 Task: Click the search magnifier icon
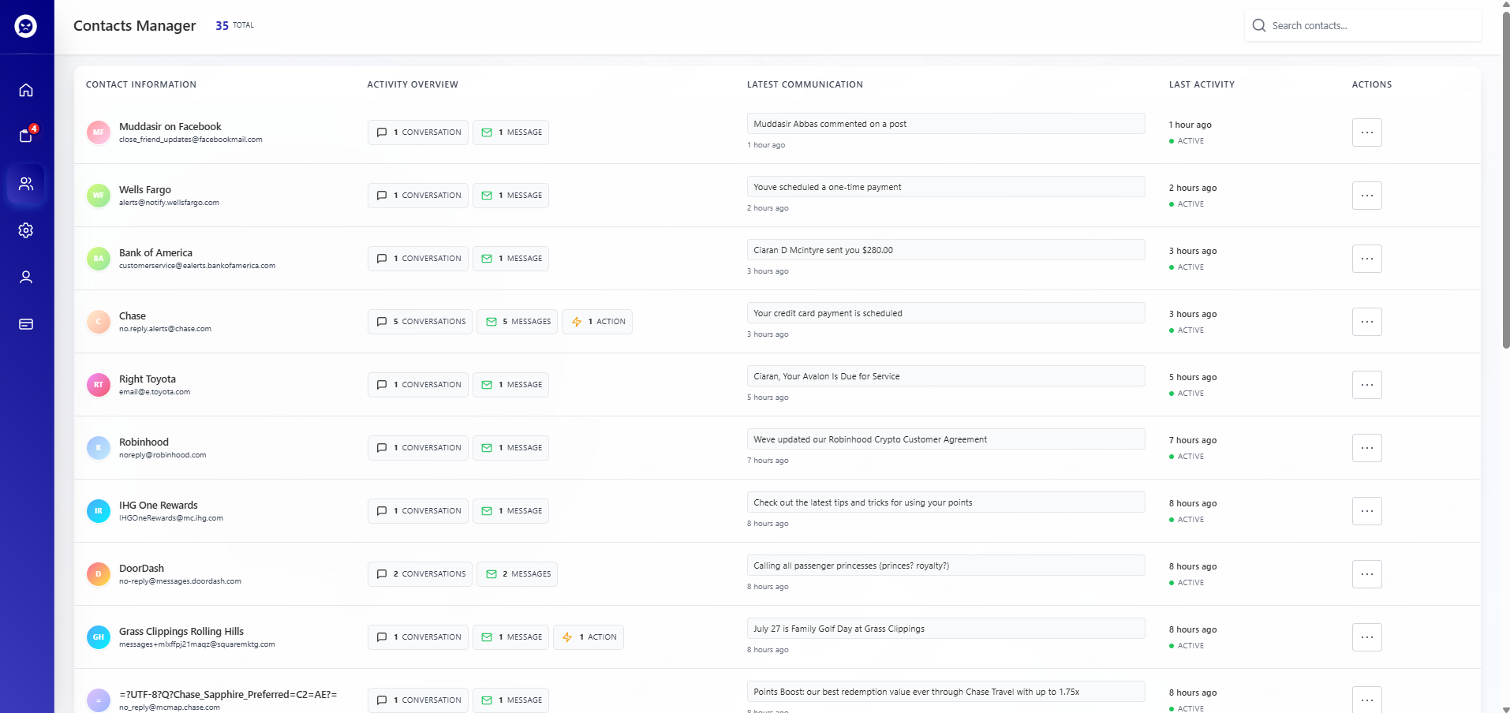[1260, 25]
